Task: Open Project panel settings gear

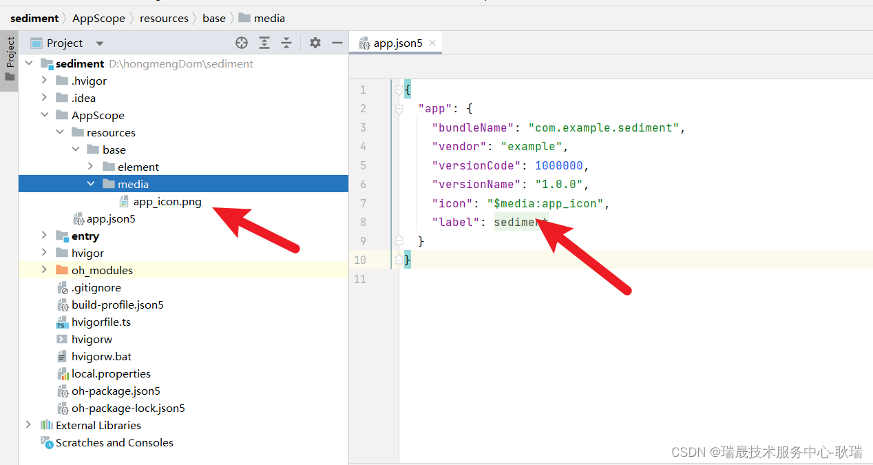Action: coord(315,43)
